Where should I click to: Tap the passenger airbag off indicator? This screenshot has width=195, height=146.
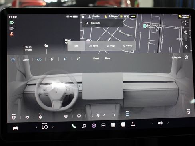point(184,16)
